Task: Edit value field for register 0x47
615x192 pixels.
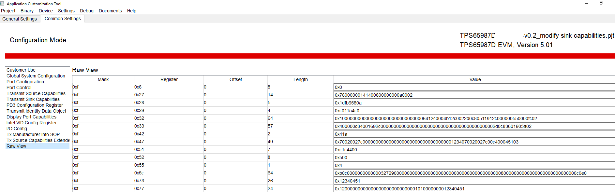Action: (474, 142)
